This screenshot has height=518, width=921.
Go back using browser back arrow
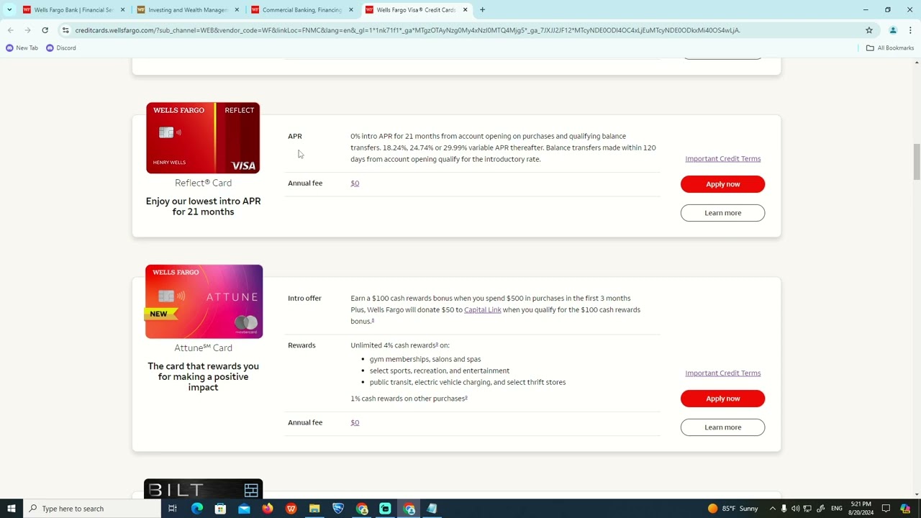pos(10,30)
